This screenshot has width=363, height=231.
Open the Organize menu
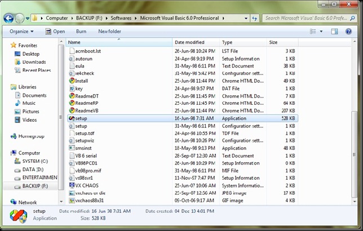(21, 31)
